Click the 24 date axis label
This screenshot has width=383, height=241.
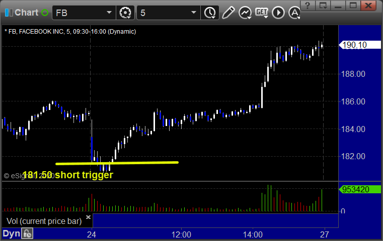[x=92, y=234]
